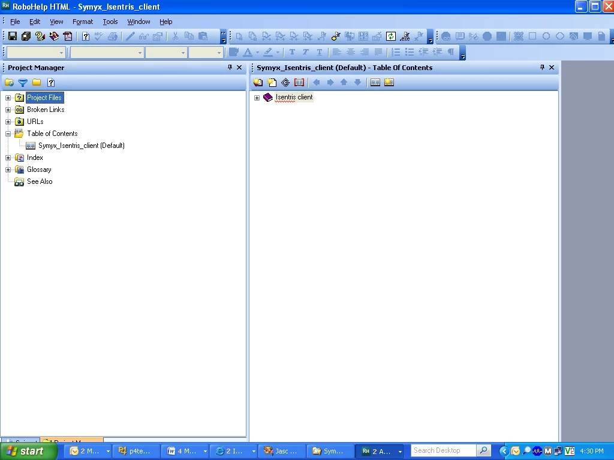Screen dimensions: 614x460
Task: Click the Save floppy disk icon
Action: (x=13, y=37)
